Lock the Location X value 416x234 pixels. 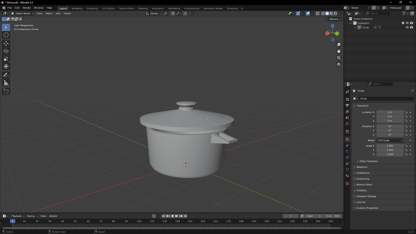406,112
